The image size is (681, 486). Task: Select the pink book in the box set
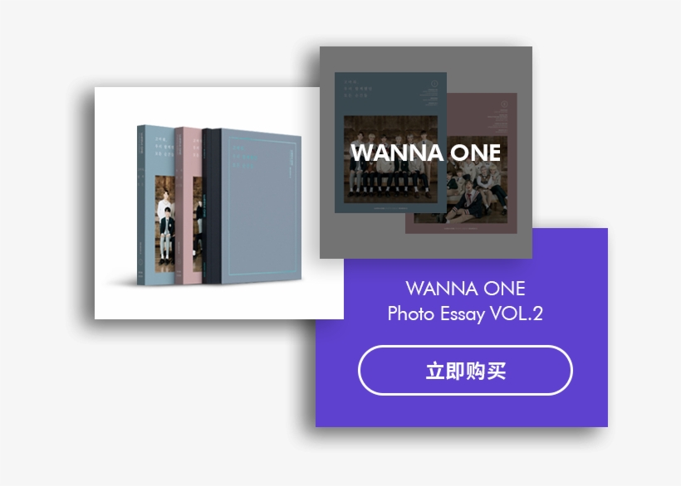(189, 206)
